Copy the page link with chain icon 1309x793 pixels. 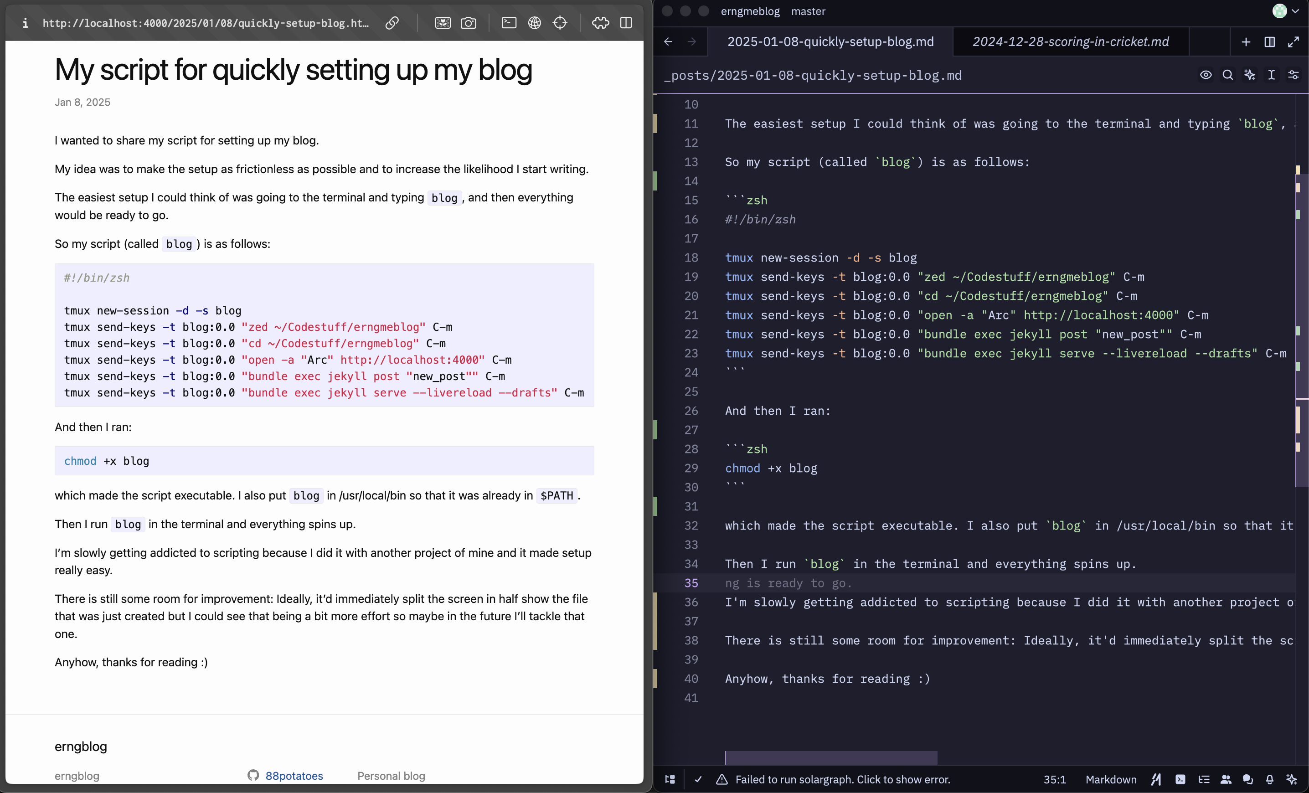[x=392, y=23]
